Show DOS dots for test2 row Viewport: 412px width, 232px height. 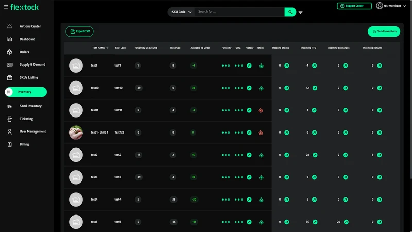(x=239, y=155)
